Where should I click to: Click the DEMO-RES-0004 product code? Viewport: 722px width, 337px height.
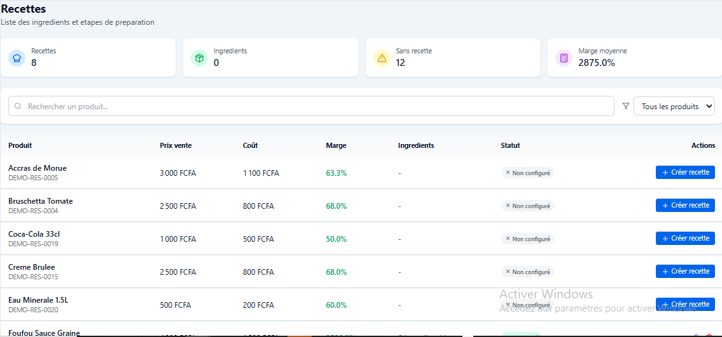tap(33, 211)
